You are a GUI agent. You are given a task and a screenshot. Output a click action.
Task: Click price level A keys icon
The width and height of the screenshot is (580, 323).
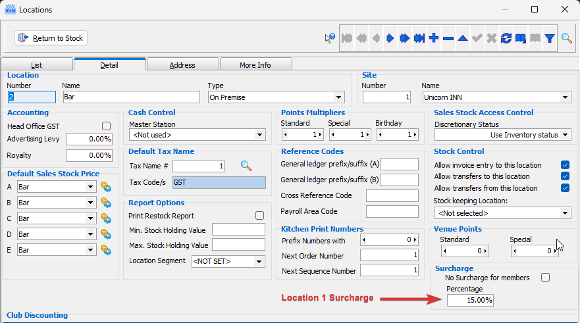(106, 187)
